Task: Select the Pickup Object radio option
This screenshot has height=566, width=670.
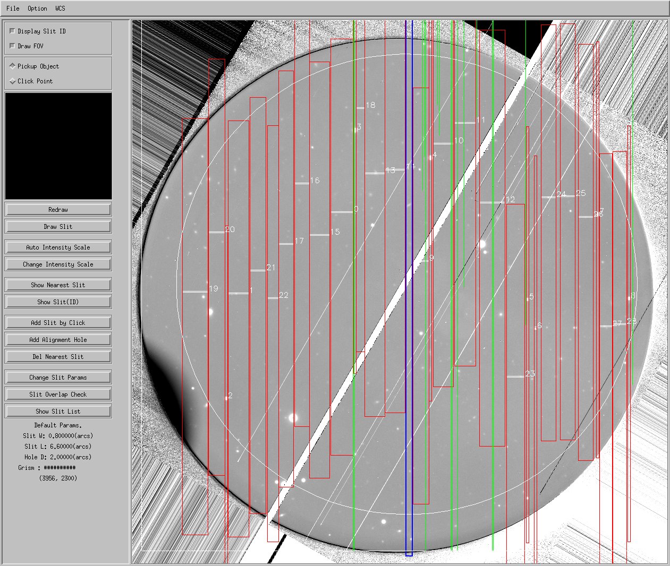Action: click(x=13, y=66)
